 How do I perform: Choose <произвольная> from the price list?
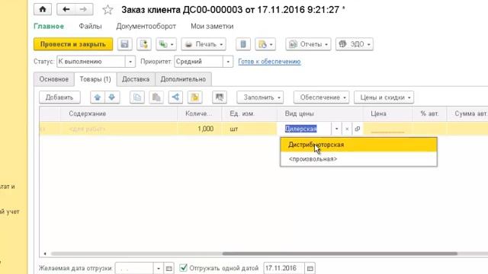358,159
